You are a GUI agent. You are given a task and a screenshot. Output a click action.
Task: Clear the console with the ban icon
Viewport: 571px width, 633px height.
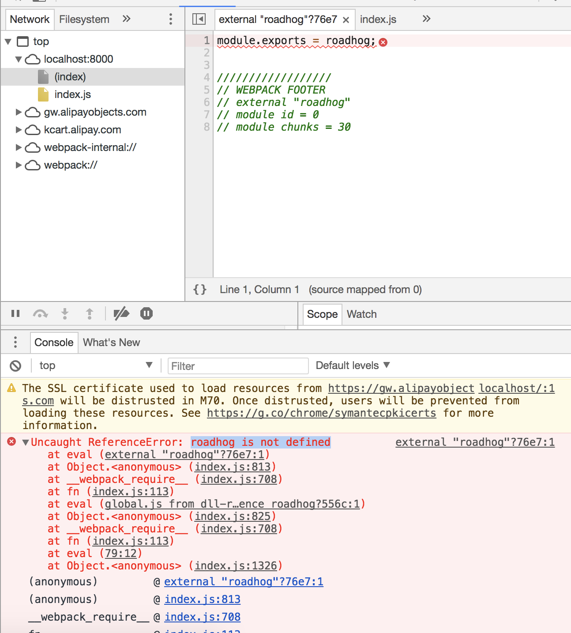click(x=16, y=365)
